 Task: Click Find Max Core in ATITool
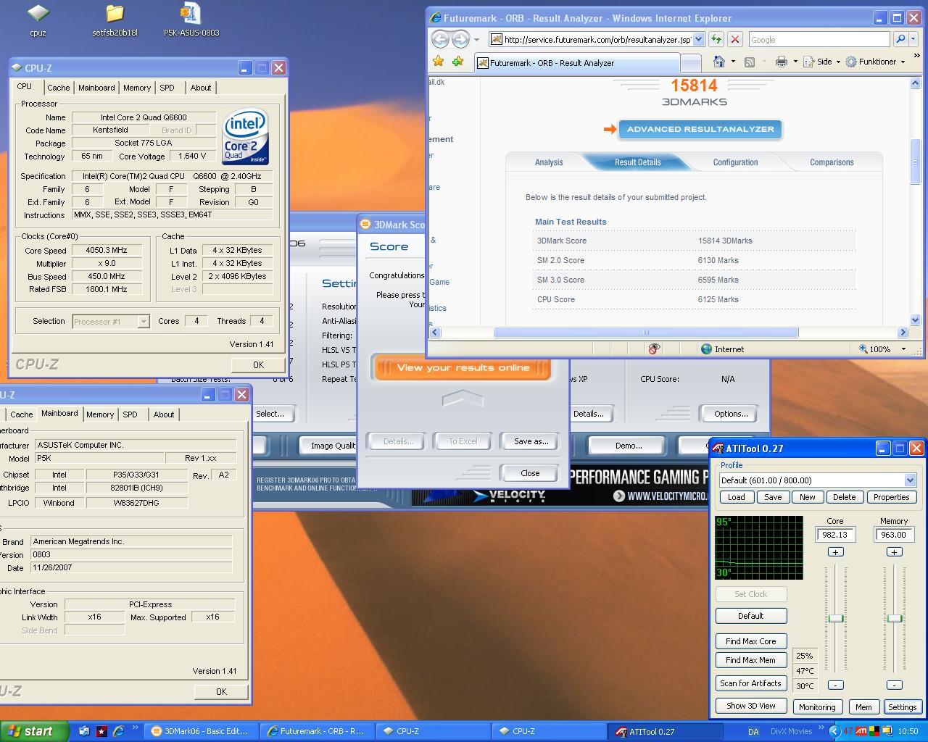click(x=750, y=641)
